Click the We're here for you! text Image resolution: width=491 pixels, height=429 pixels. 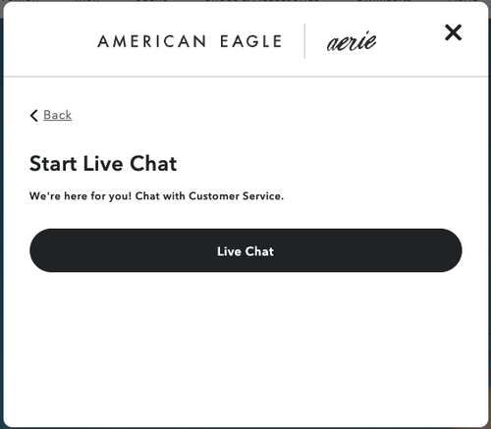coord(81,196)
